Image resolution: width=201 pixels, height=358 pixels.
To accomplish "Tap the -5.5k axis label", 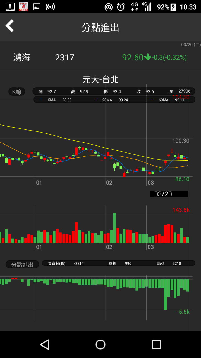I will tap(183, 312).
